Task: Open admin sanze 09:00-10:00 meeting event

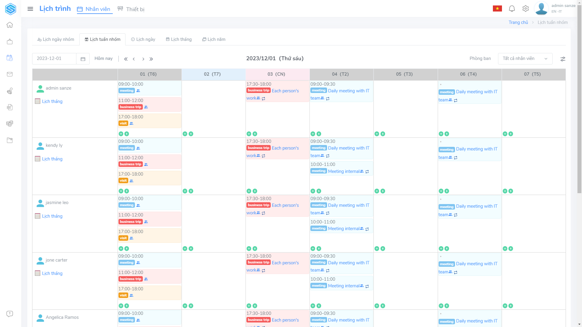Action: tap(149, 88)
